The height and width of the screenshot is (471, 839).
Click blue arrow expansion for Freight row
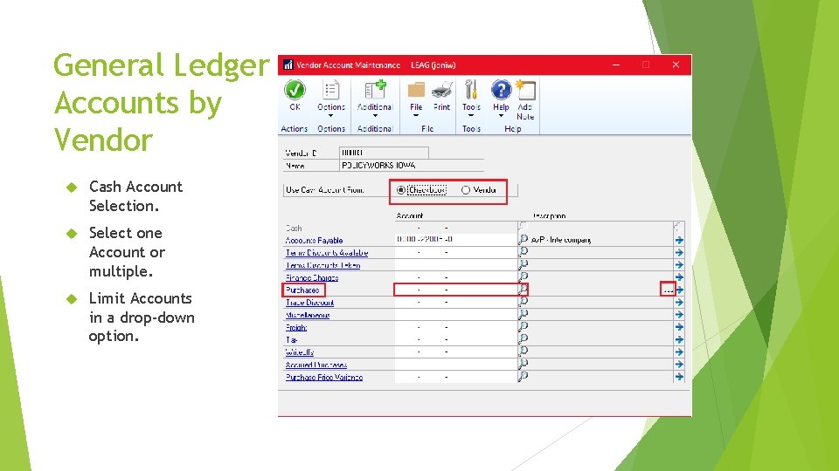point(679,327)
